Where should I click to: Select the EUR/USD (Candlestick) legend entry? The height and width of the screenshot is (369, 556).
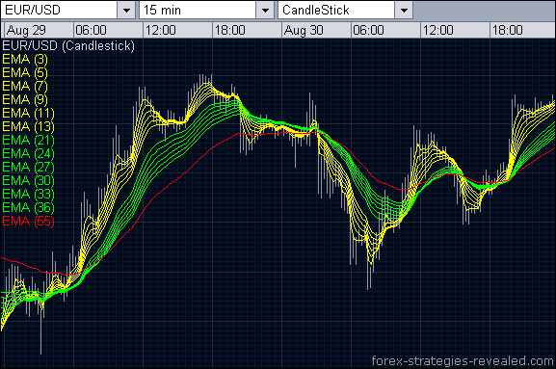click(x=68, y=46)
